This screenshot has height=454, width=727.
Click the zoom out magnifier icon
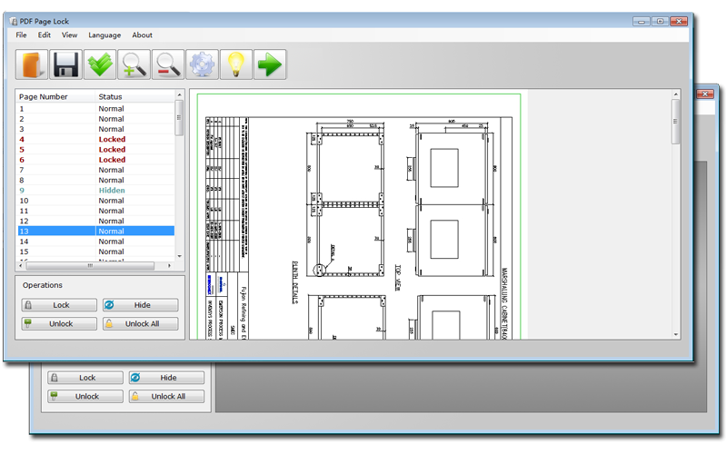coord(168,64)
